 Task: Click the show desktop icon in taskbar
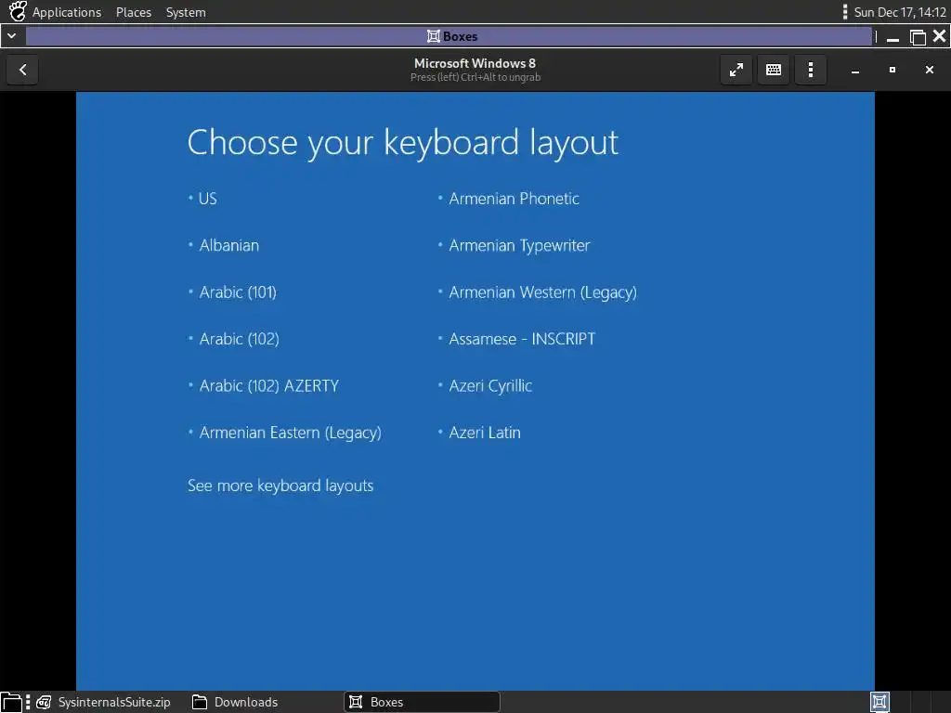point(11,702)
